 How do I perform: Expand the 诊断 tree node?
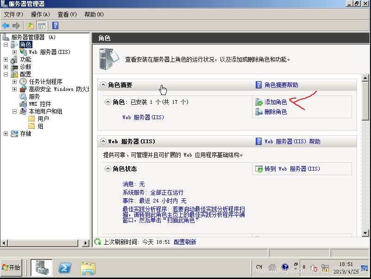click(6, 67)
